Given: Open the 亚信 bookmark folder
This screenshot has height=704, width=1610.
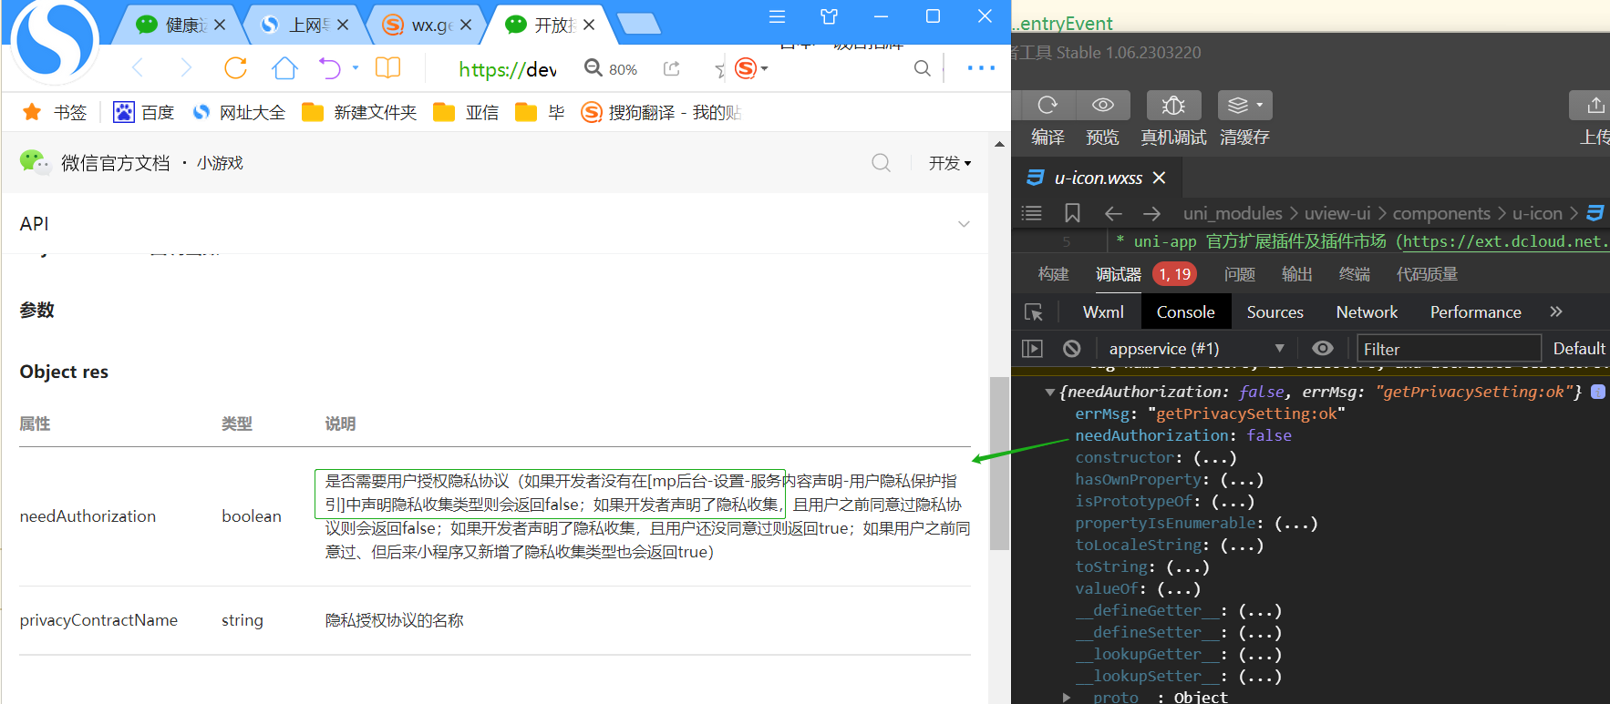Looking at the screenshot, I should (x=466, y=112).
